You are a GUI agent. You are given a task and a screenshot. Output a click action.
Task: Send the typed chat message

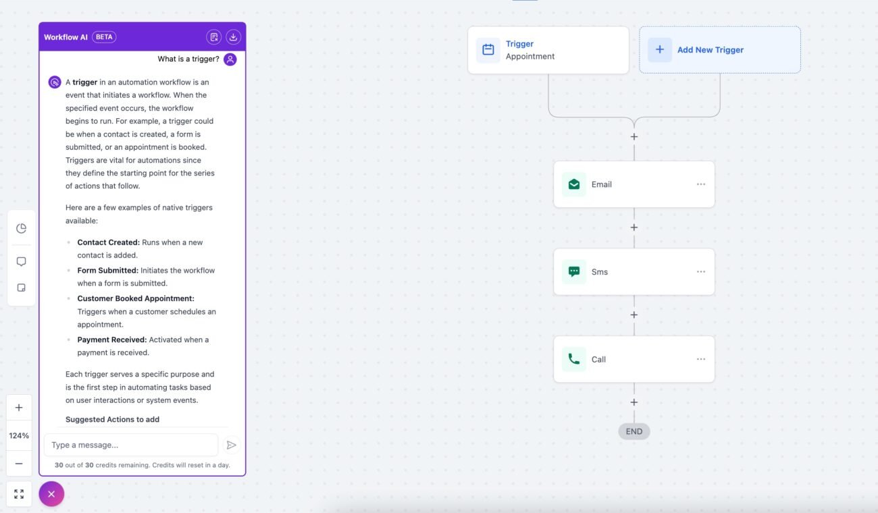231,444
